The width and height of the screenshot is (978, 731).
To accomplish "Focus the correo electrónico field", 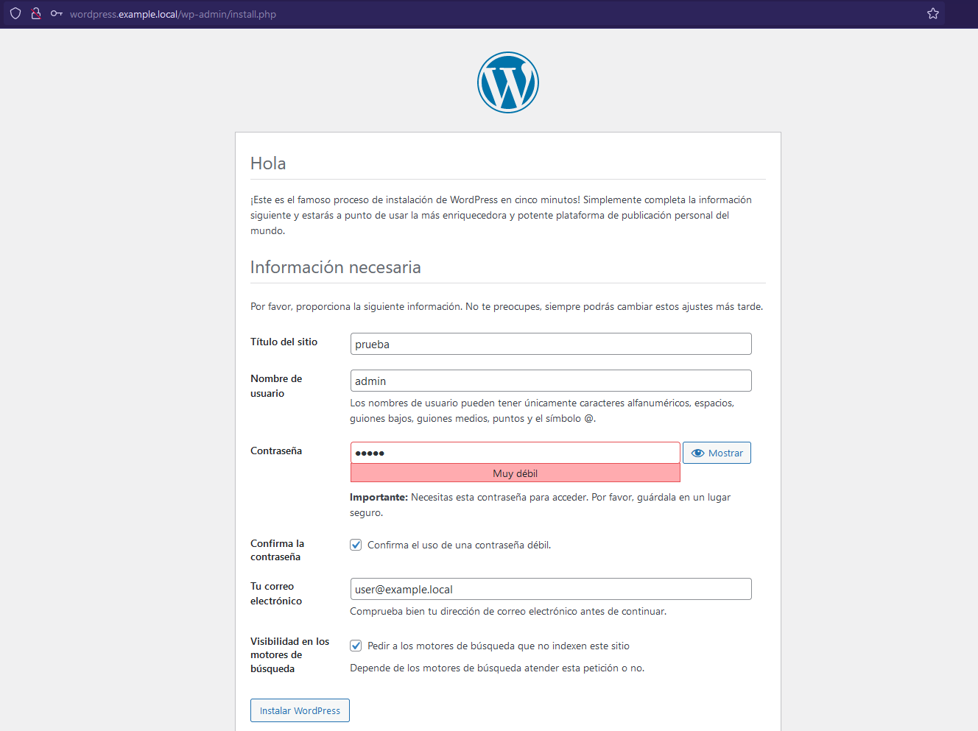I will click(551, 589).
